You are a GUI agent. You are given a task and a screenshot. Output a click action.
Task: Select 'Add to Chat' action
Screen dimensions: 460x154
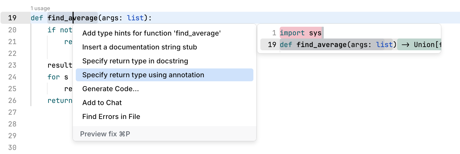(x=102, y=102)
